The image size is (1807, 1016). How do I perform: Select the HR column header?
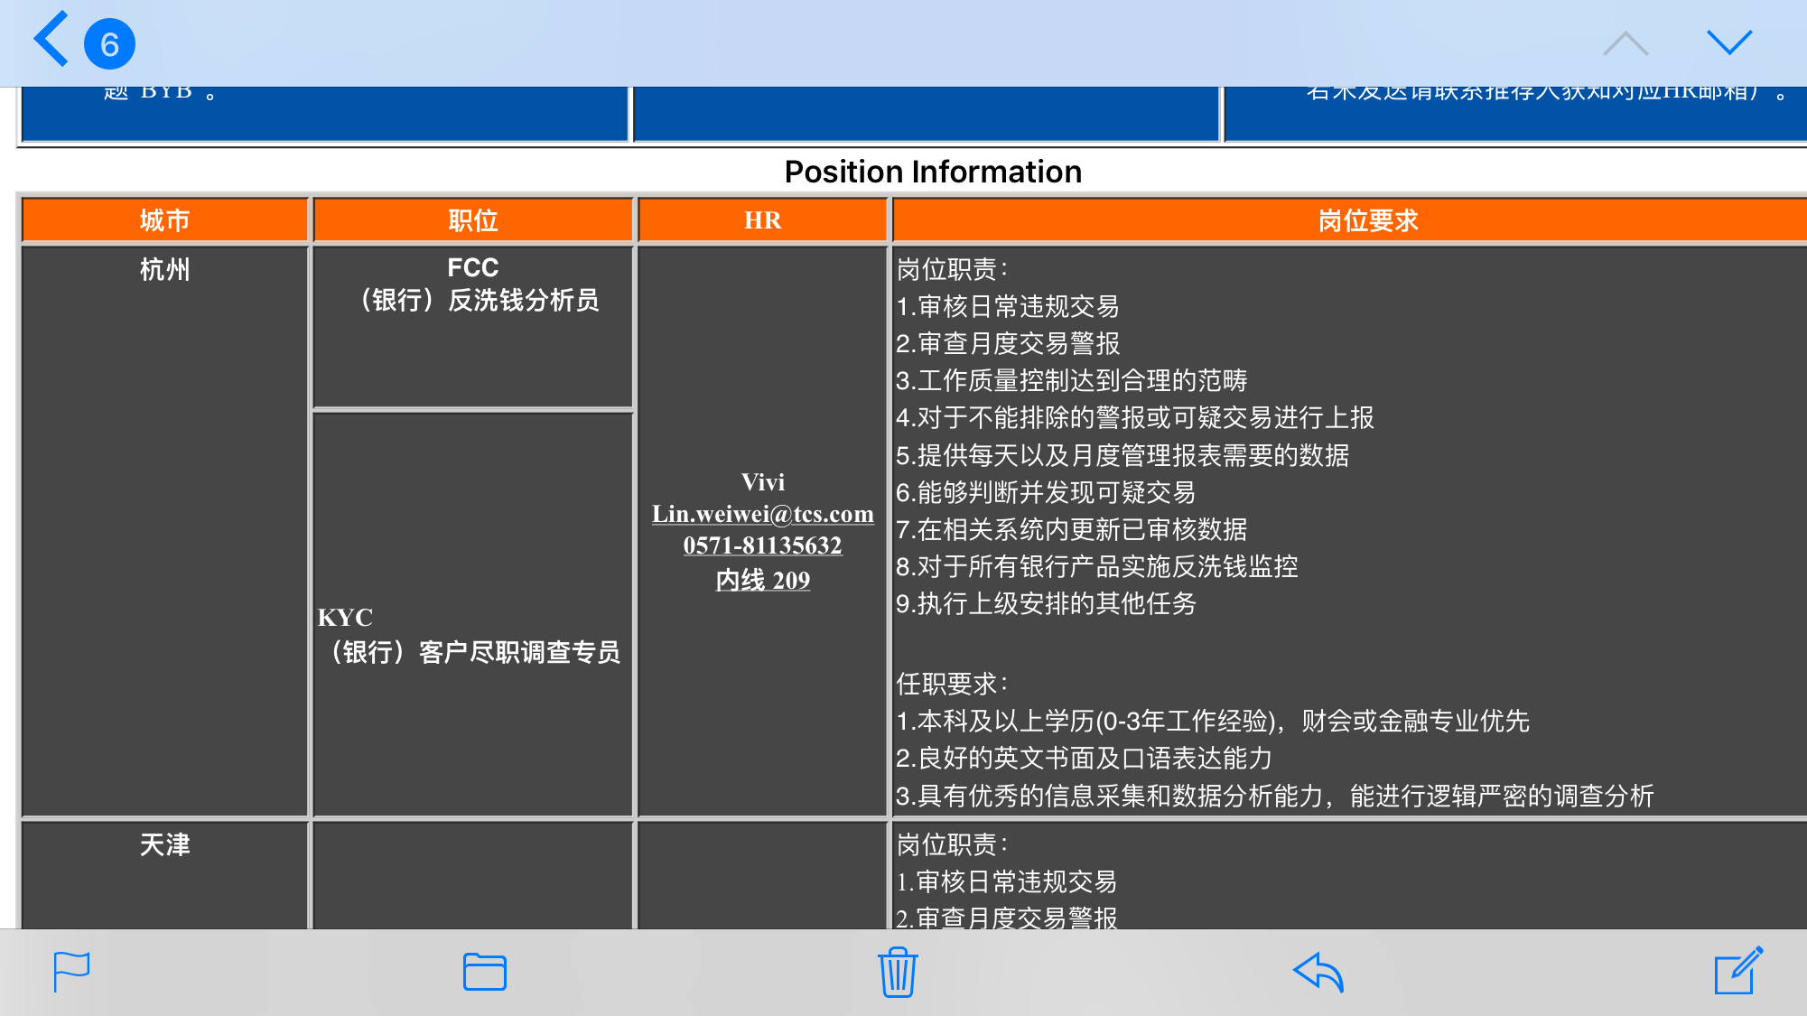tap(763, 220)
